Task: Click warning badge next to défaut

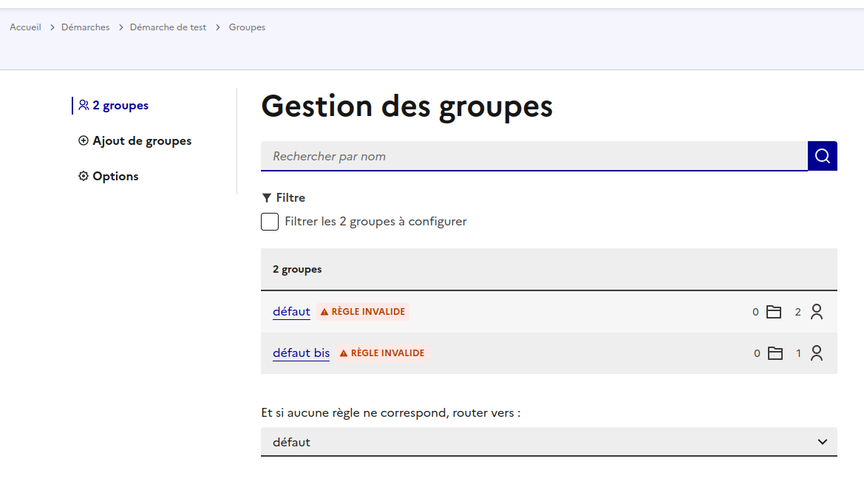Action: 362,312
